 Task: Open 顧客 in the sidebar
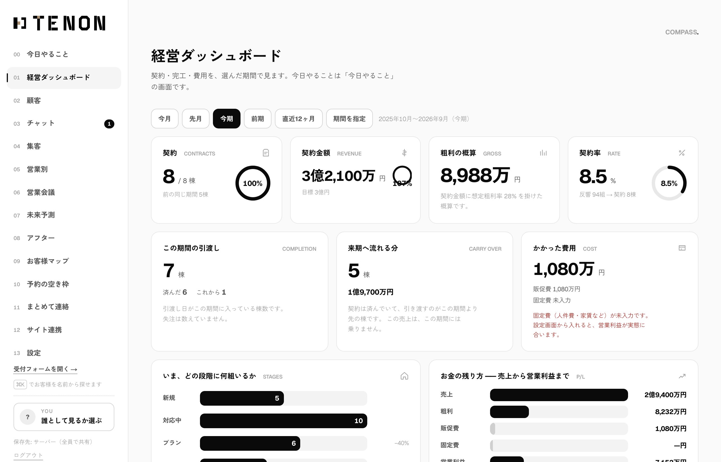coord(64,101)
